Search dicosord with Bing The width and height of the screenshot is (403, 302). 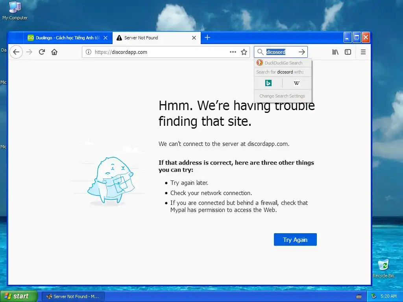pyautogui.click(x=268, y=83)
